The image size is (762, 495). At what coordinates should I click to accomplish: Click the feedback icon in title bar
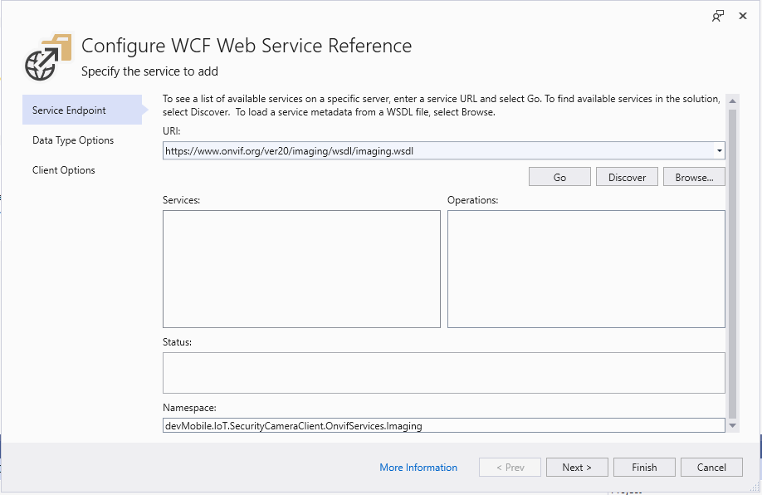718,16
